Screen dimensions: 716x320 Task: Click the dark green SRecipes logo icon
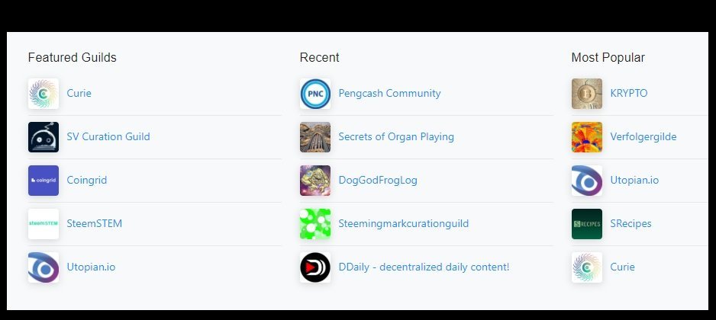(587, 224)
